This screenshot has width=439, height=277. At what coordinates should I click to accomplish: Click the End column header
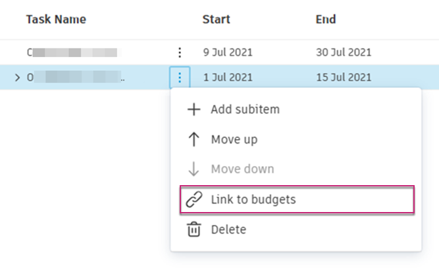(326, 19)
